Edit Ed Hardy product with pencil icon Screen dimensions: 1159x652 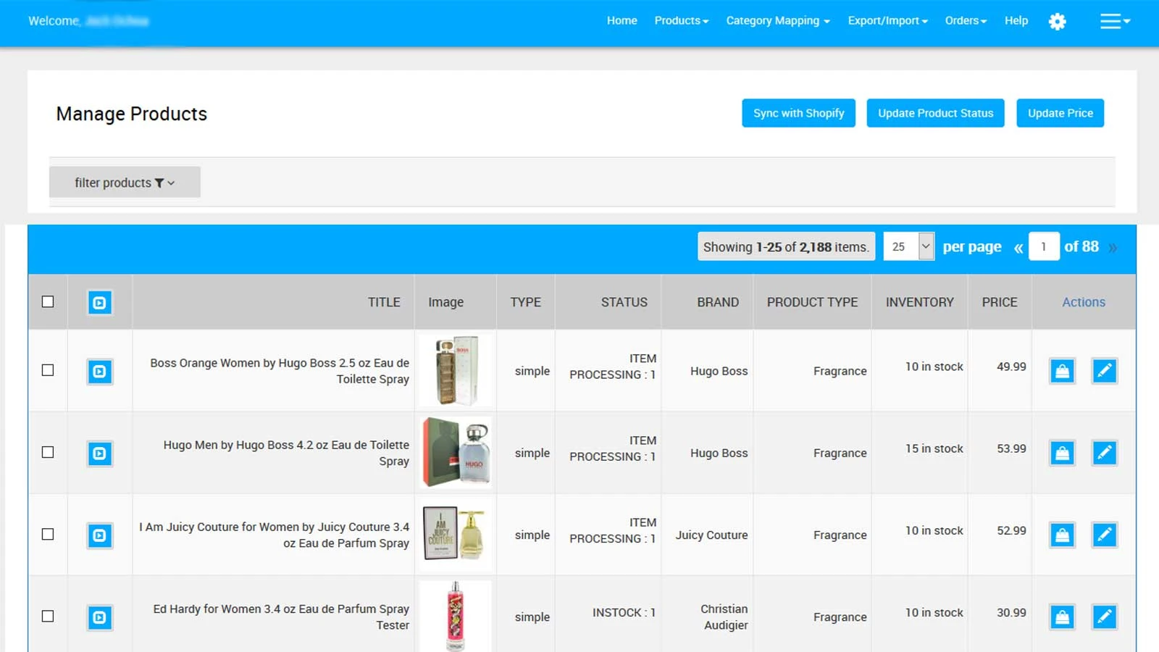[1104, 617]
